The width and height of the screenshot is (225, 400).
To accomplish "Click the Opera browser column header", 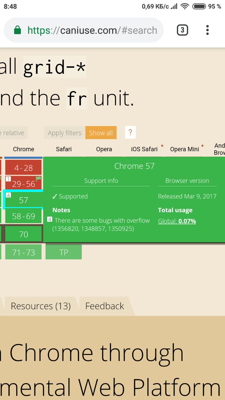I will pyautogui.click(x=104, y=149).
